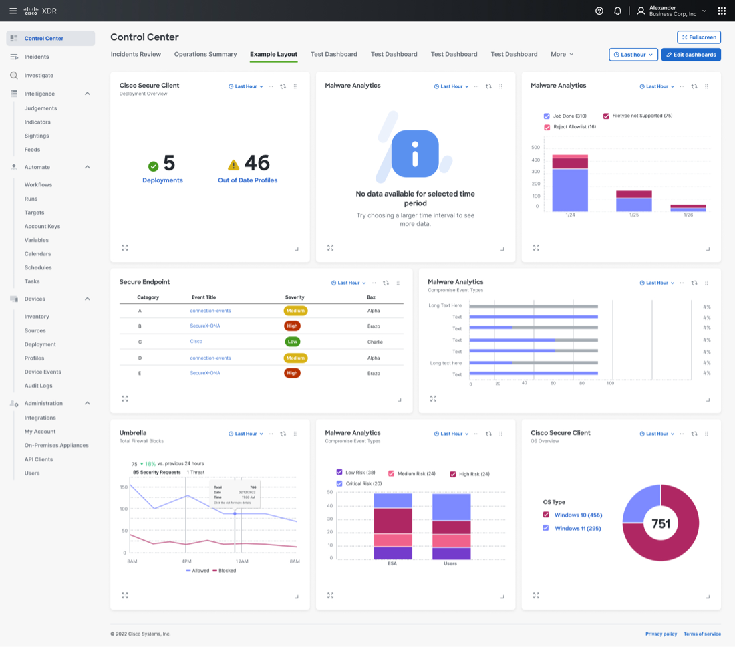Select the Operations Summary tab
The width and height of the screenshot is (735, 649).
(205, 54)
